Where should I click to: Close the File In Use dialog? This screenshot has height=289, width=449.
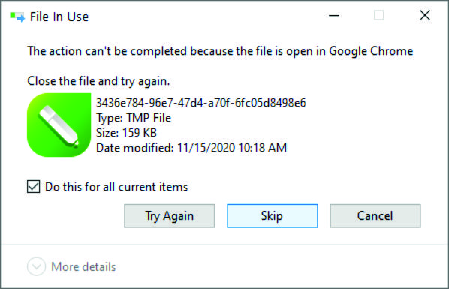pyautogui.click(x=425, y=15)
